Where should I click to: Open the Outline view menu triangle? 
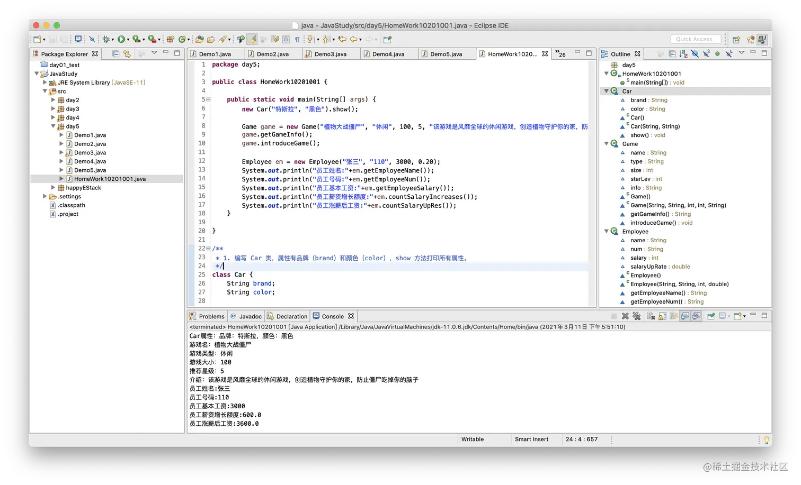[742, 52]
